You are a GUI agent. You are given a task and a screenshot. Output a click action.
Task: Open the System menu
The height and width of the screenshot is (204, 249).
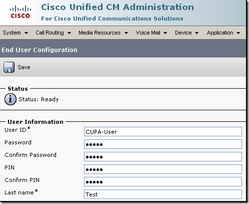click(x=11, y=33)
